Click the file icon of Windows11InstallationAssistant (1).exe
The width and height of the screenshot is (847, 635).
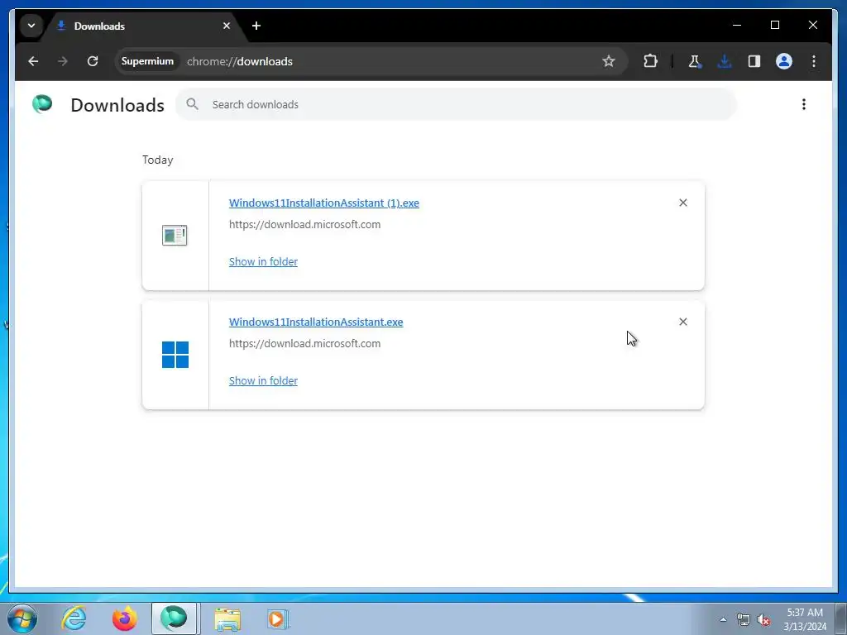(x=175, y=236)
